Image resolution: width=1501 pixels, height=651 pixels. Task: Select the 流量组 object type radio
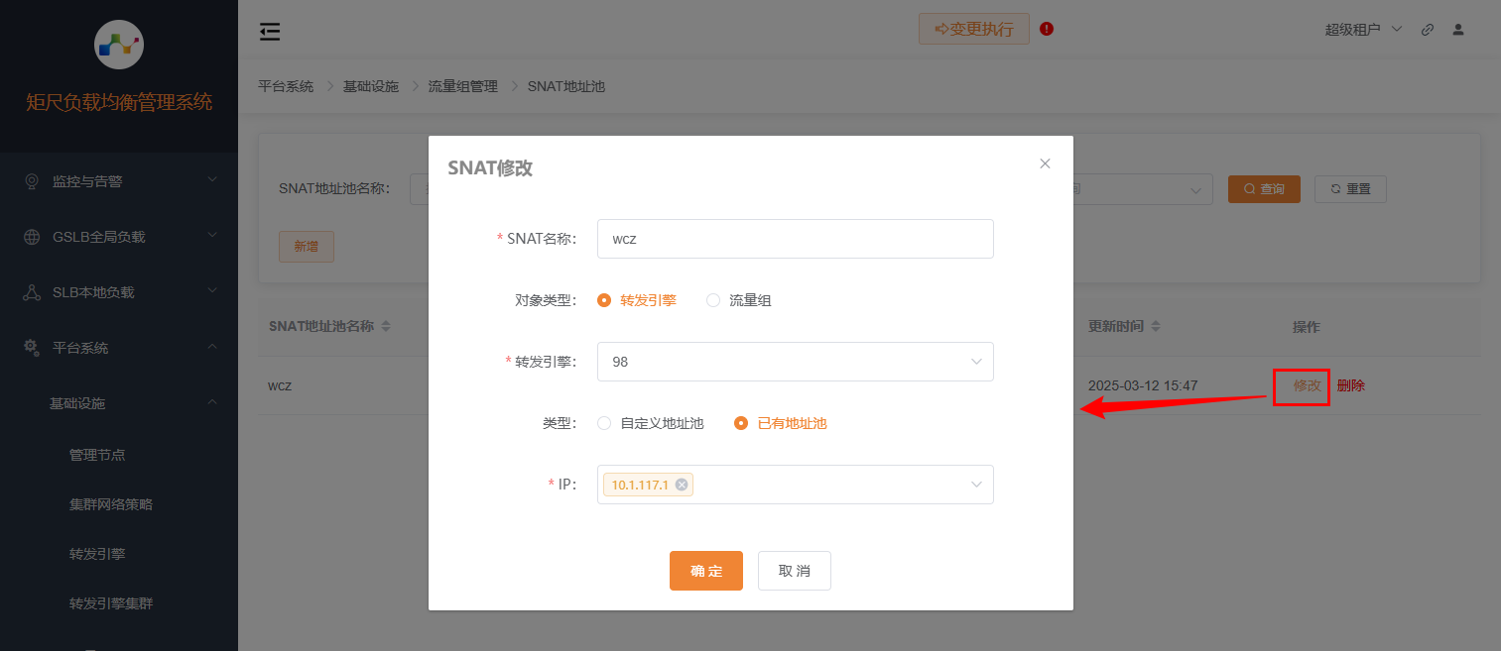click(x=713, y=300)
